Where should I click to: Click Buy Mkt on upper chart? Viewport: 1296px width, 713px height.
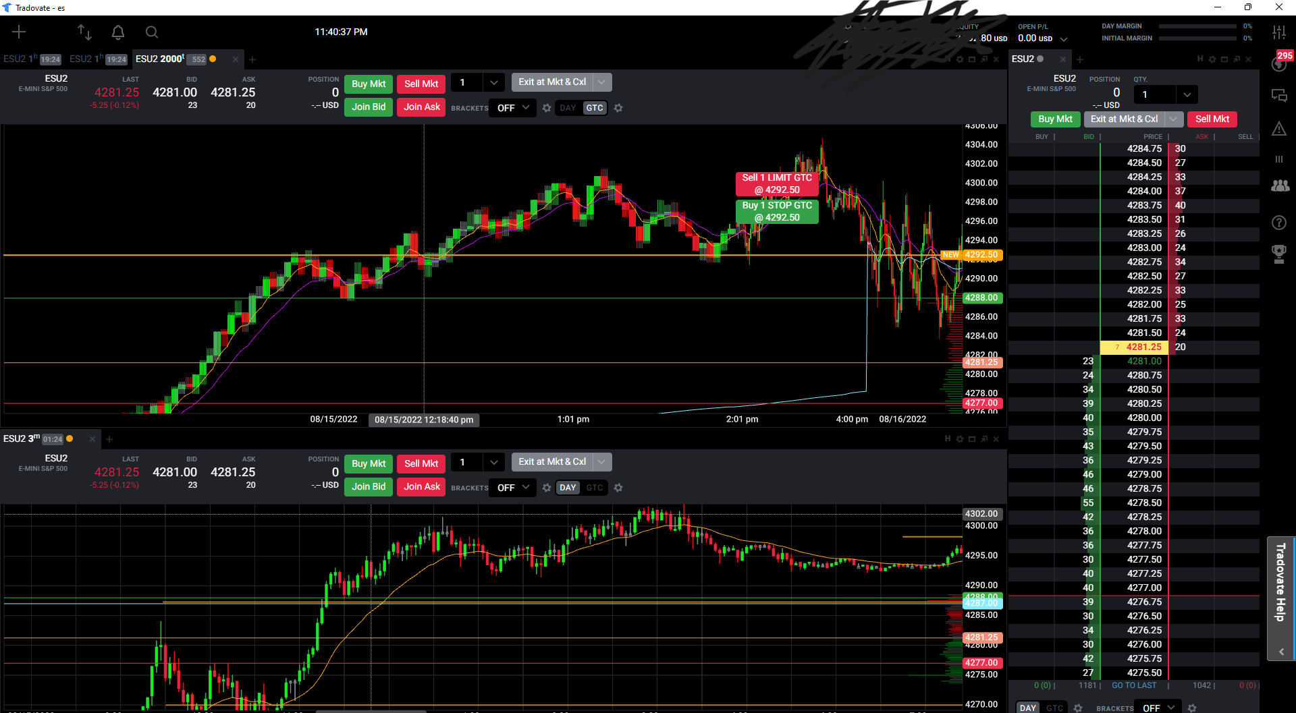369,84
